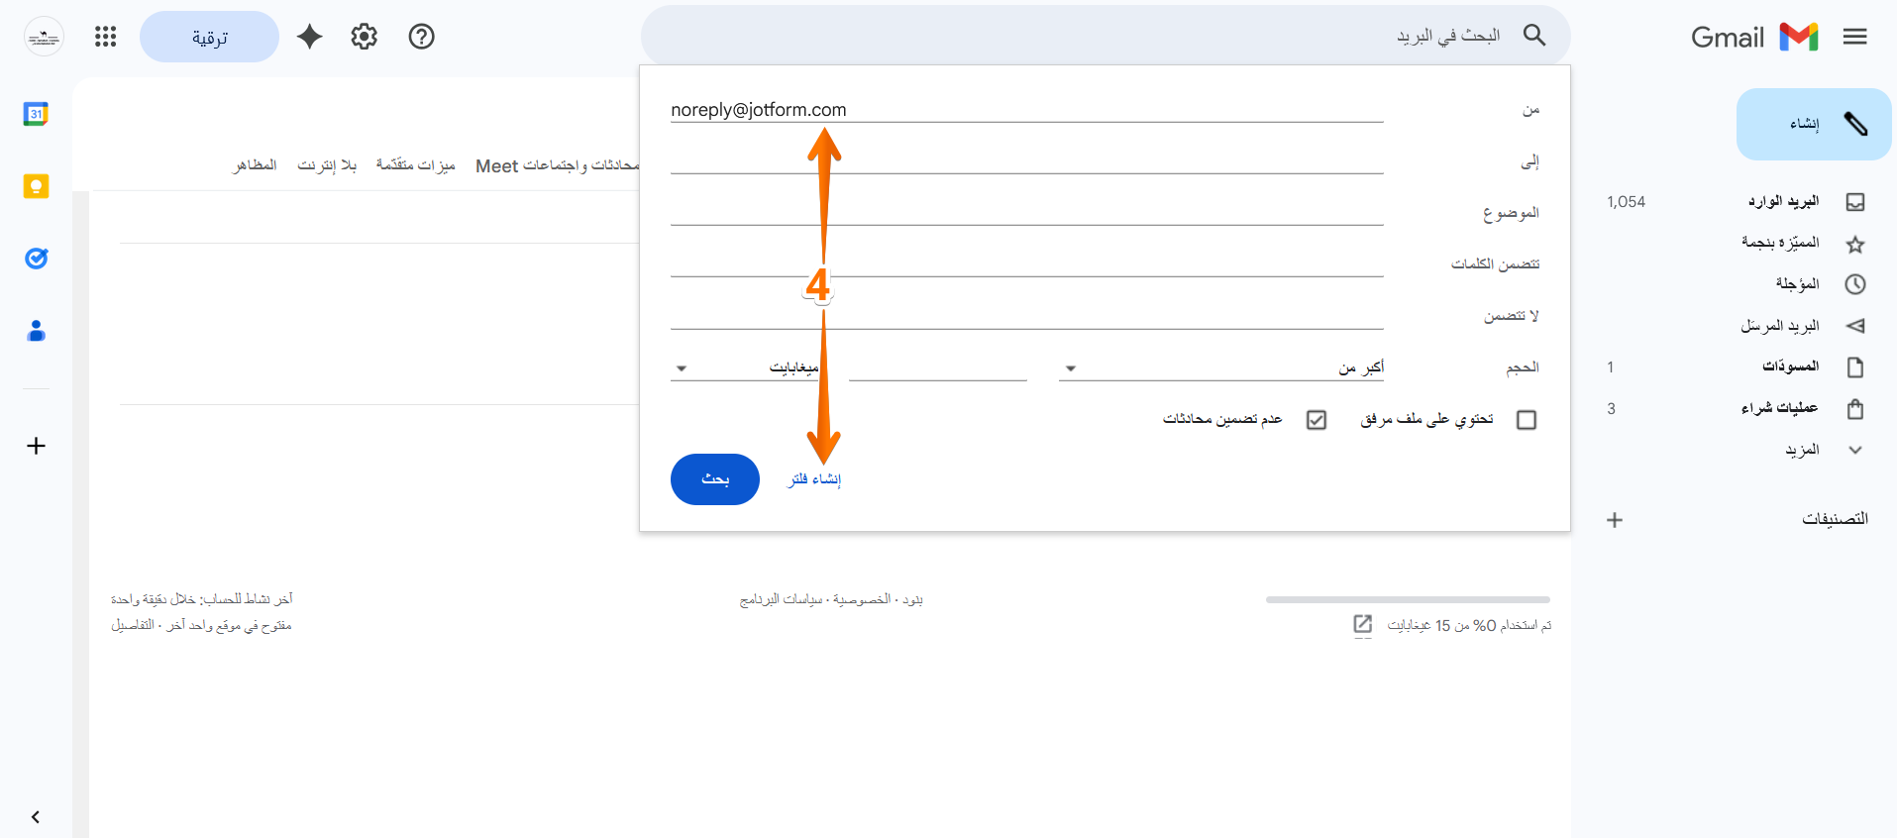Click the sent mail arrow icon

1855,326
